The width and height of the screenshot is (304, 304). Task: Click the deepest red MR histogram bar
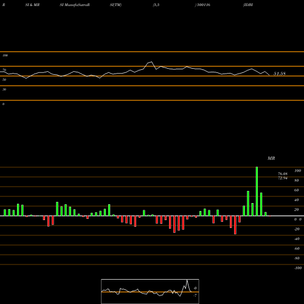point(235,225)
